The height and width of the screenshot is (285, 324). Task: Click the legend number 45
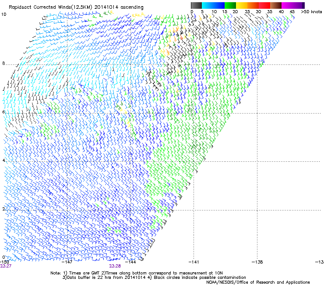click(292, 12)
